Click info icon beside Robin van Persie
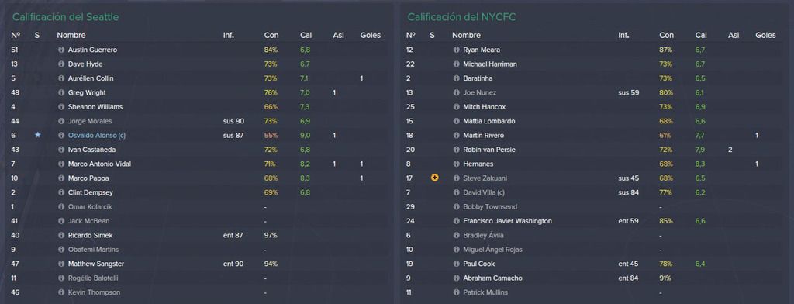The height and width of the screenshot is (304, 794). point(456,150)
